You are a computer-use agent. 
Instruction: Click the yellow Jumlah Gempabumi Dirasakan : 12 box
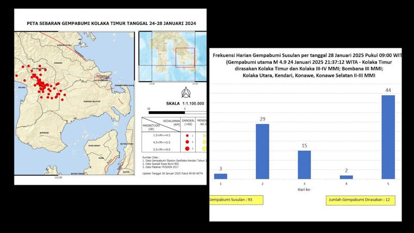pos(360,200)
